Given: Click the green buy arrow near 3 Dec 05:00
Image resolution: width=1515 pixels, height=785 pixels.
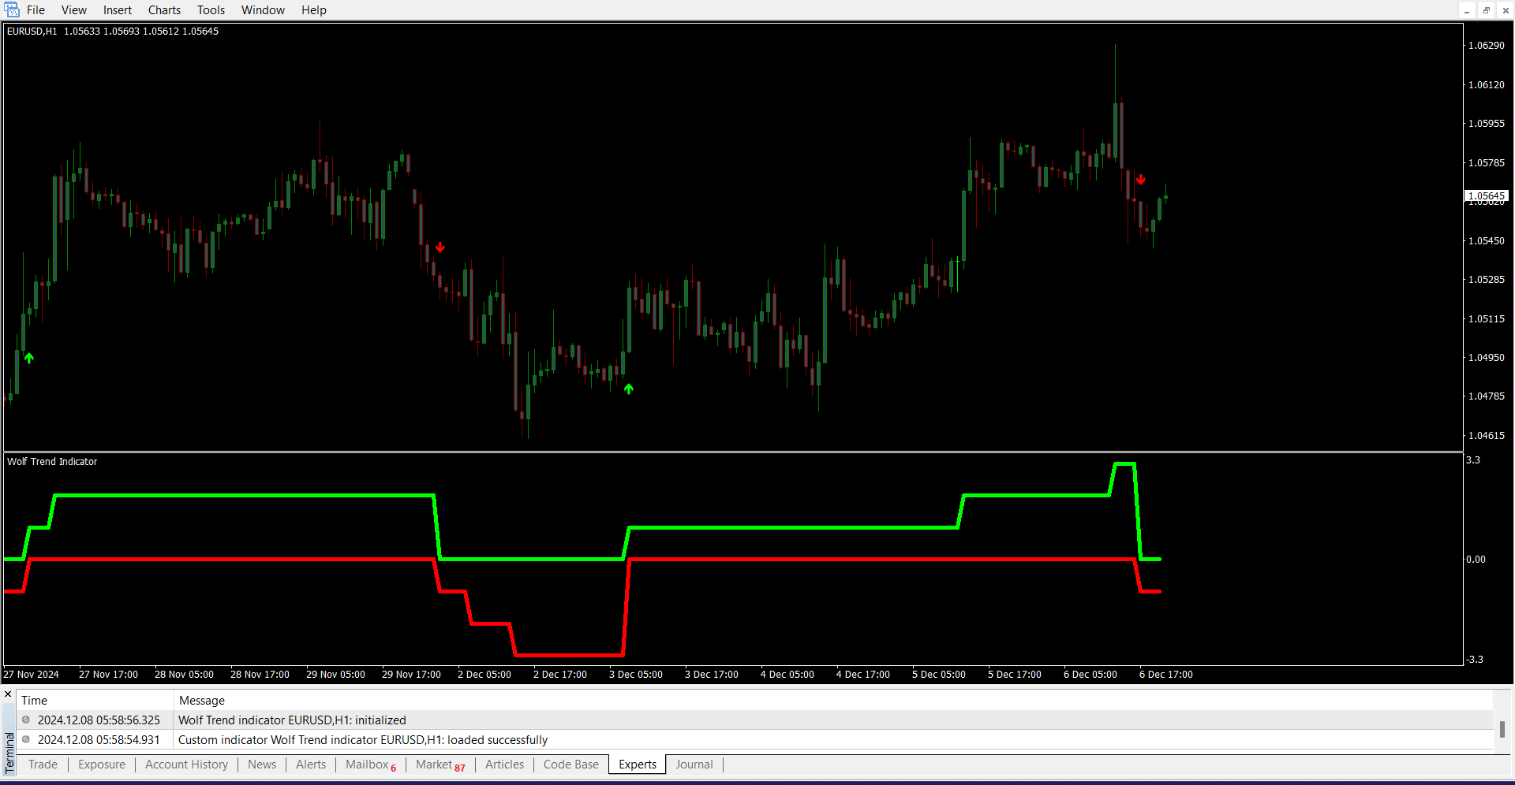Looking at the screenshot, I should 629,389.
